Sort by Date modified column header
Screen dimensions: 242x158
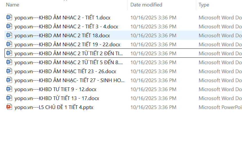point(146,5)
